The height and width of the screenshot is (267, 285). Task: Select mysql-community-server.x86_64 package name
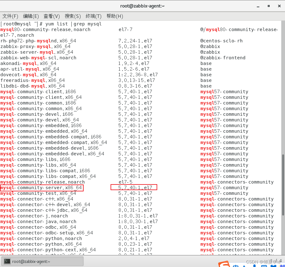coord(41,188)
